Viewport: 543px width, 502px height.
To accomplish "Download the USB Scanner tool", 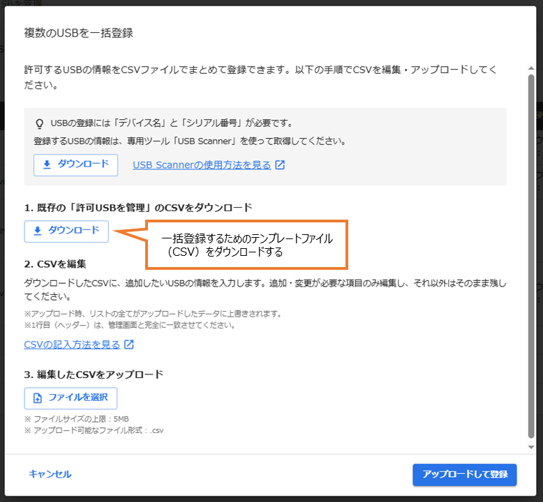I will pos(75,165).
